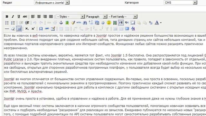Insert a horizontal rule line
This screenshot has height=116, width=206.
(x=7, y=29)
